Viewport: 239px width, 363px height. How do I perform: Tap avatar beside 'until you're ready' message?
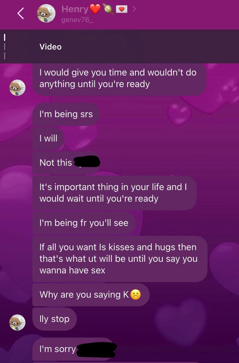pos(17,88)
